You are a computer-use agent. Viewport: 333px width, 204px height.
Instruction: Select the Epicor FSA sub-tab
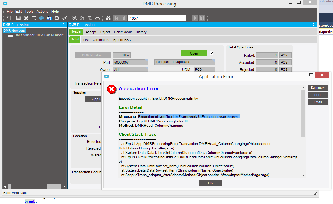(122, 40)
